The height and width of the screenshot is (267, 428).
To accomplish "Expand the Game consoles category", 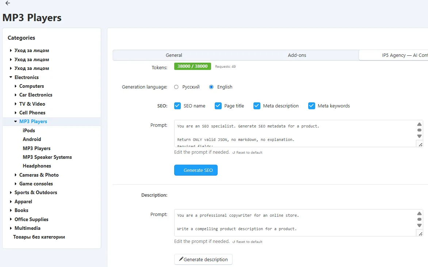I will pos(16,184).
